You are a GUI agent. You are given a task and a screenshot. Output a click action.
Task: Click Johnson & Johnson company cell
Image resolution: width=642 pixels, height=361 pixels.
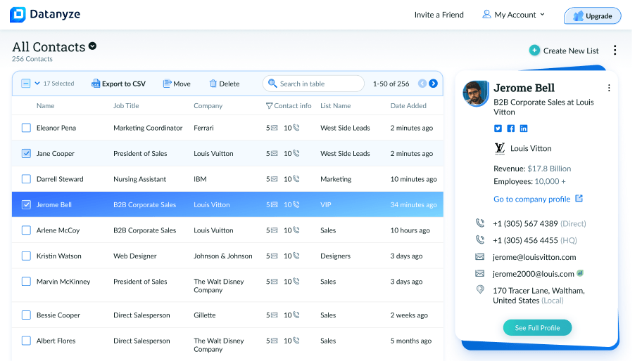[x=222, y=256]
